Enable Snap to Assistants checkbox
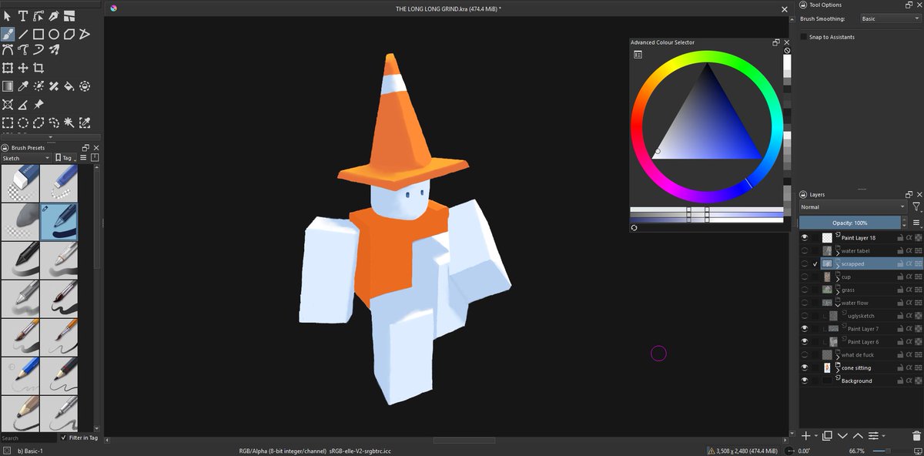Image resolution: width=924 pixels, height=456 pixels. point(804,37)
